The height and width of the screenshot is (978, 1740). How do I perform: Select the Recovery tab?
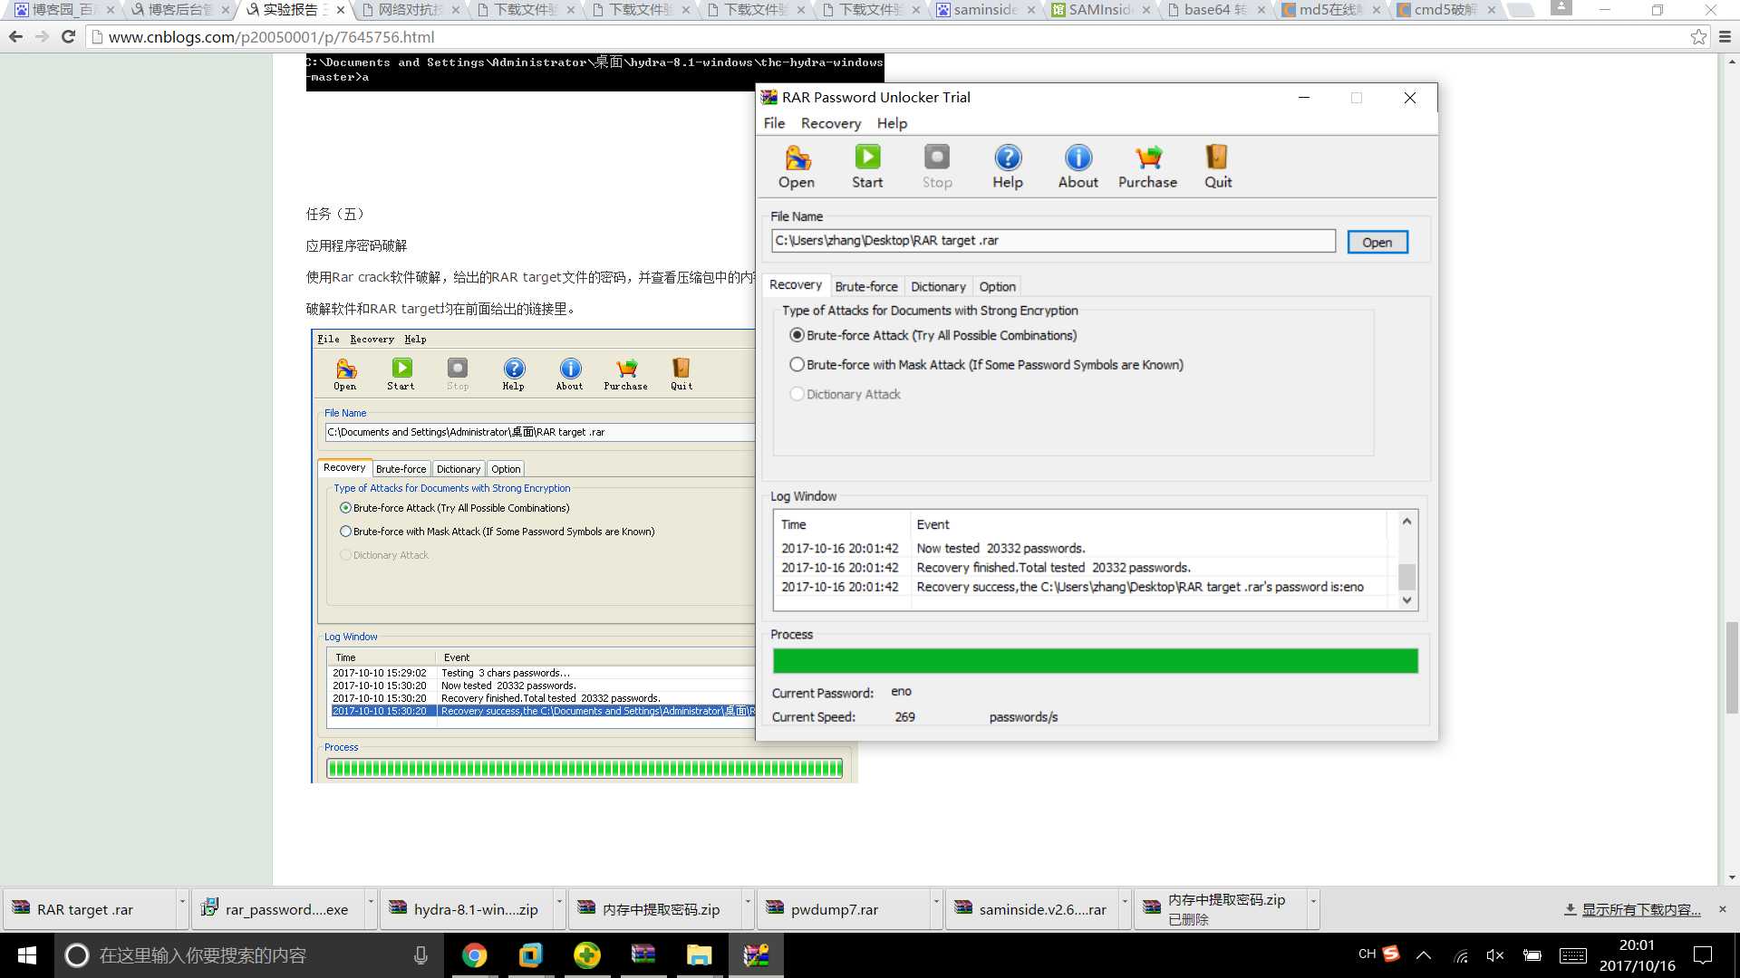(x=796, y=284)
